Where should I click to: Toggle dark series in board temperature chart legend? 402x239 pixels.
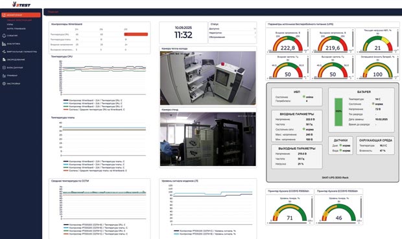coord(94,161)
